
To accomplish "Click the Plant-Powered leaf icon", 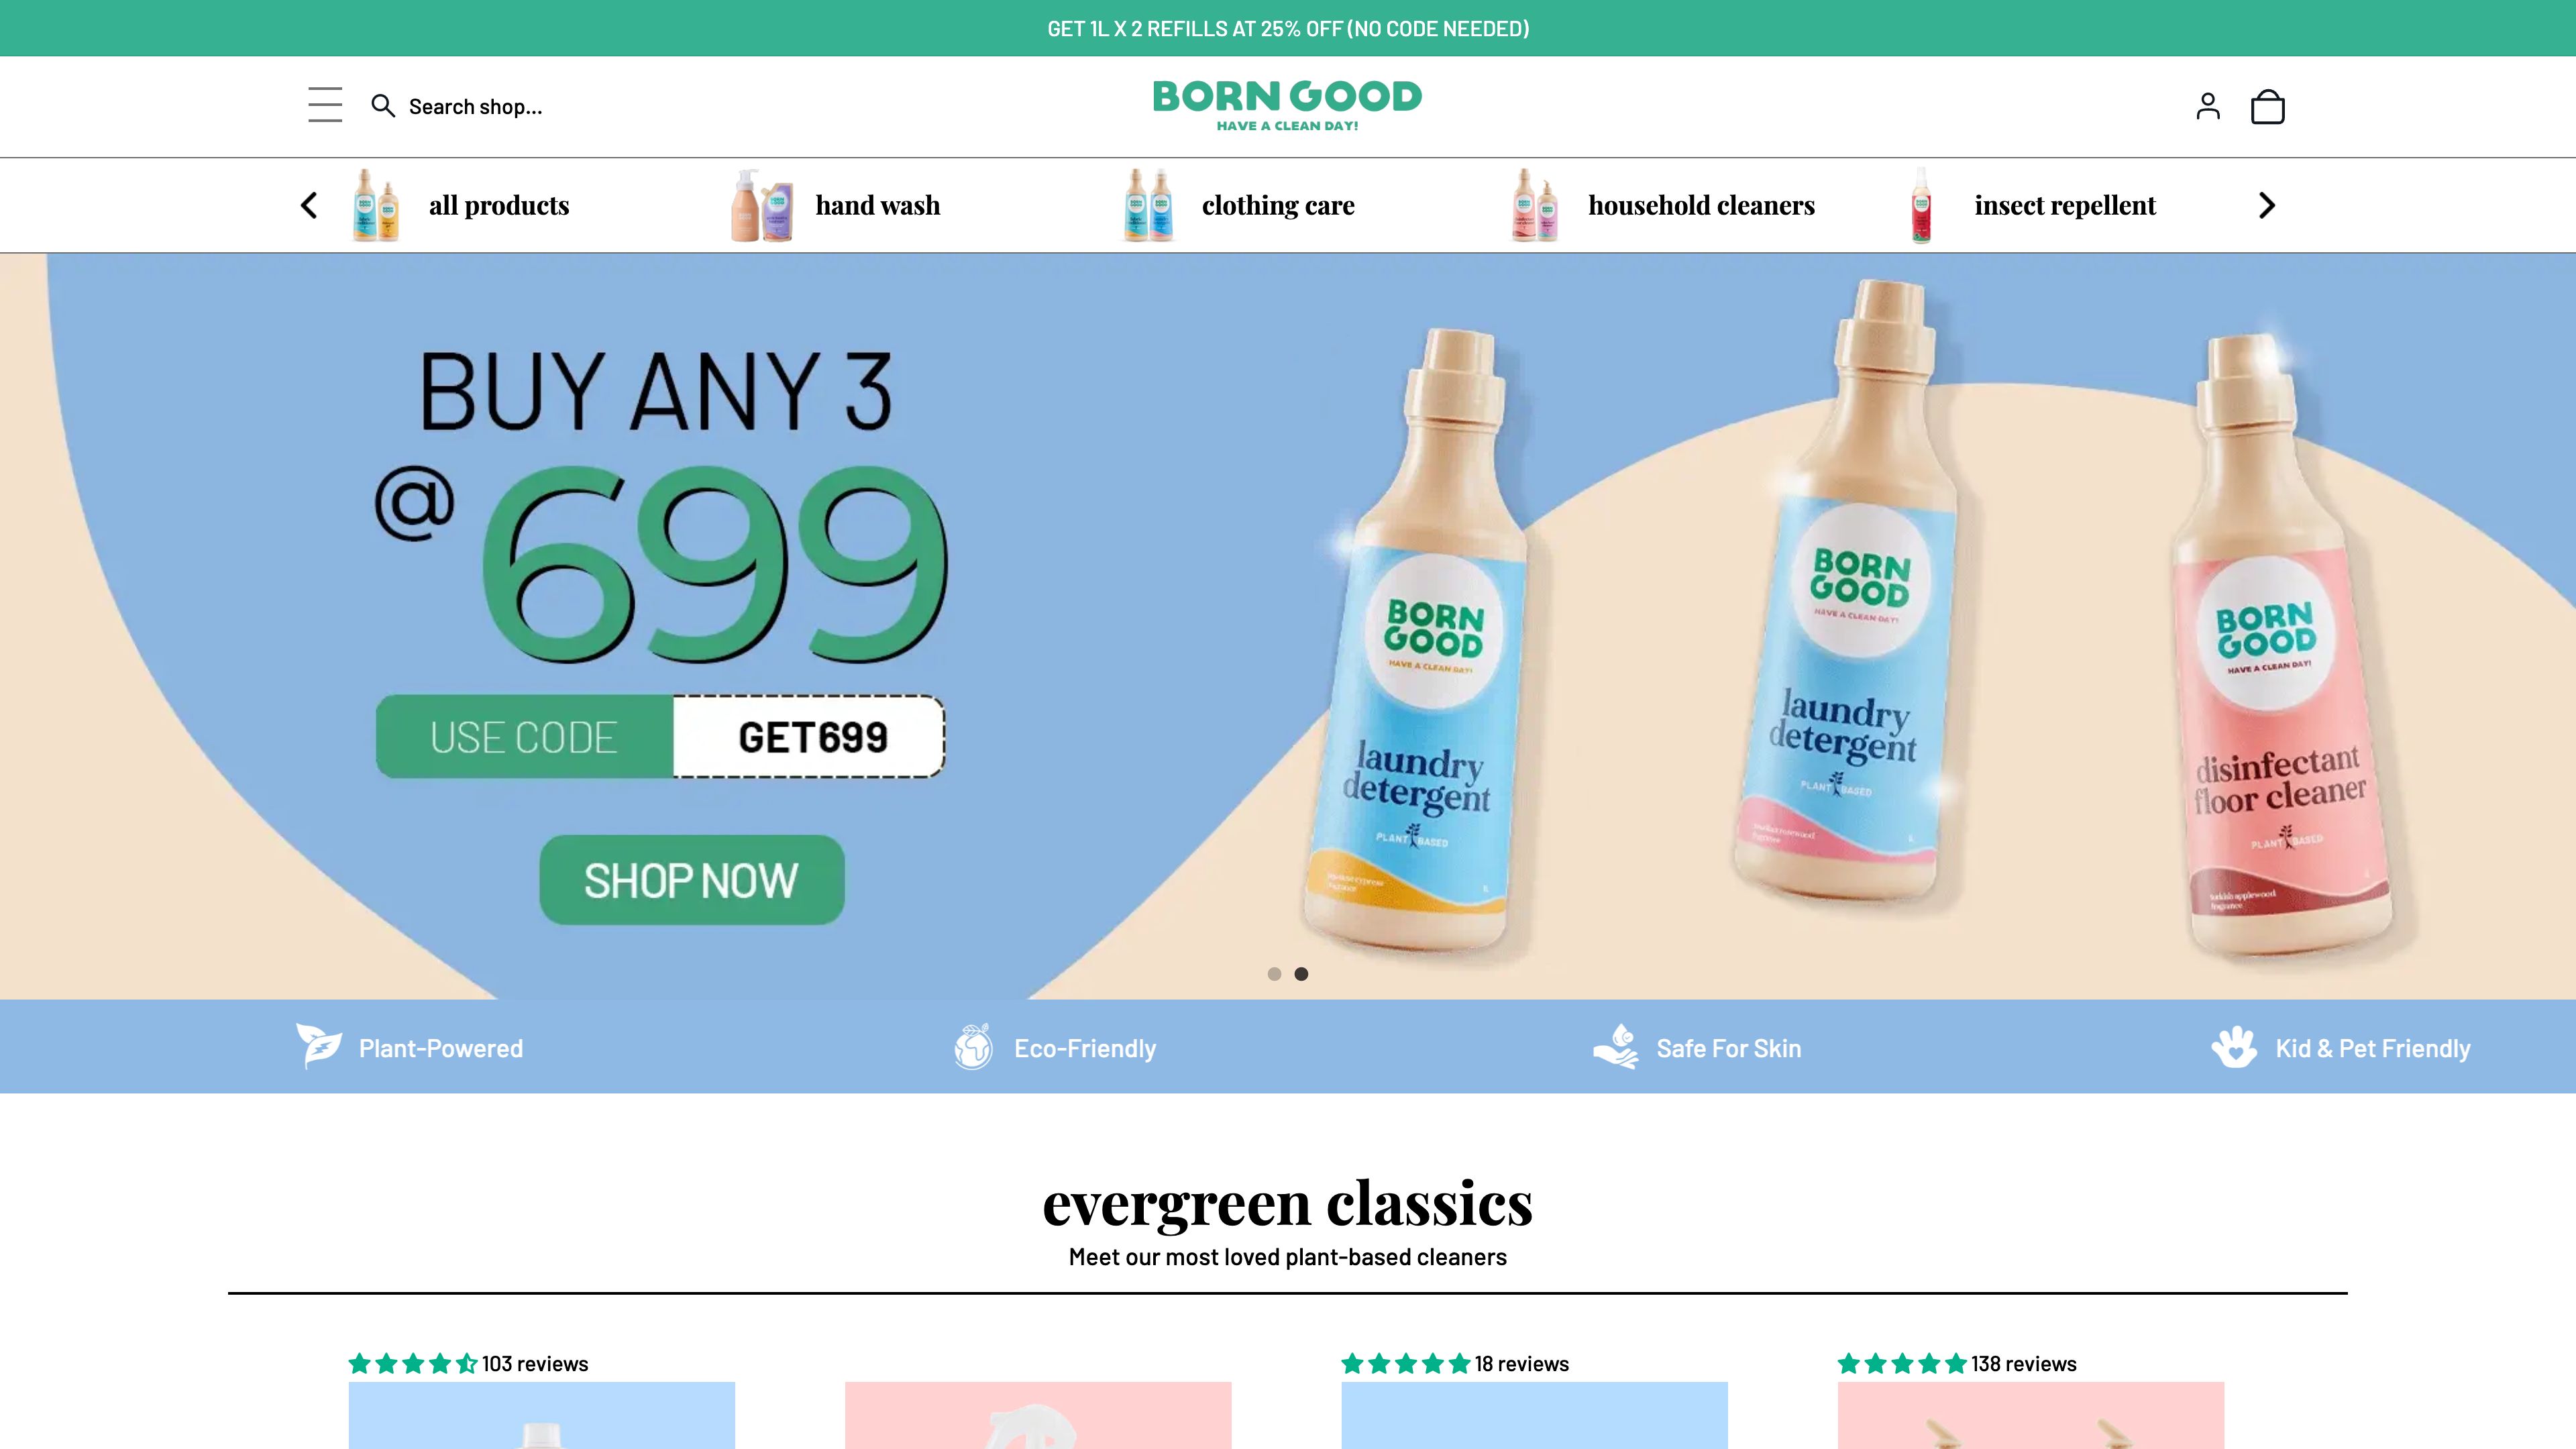I will (x=319, y=1046).
